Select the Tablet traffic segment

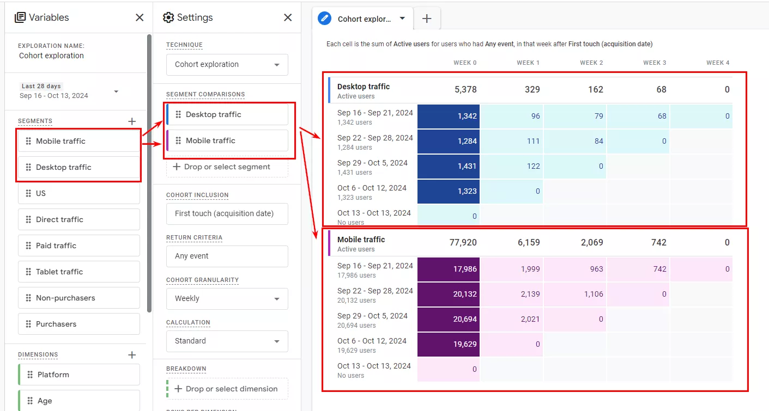click(79, 272)
